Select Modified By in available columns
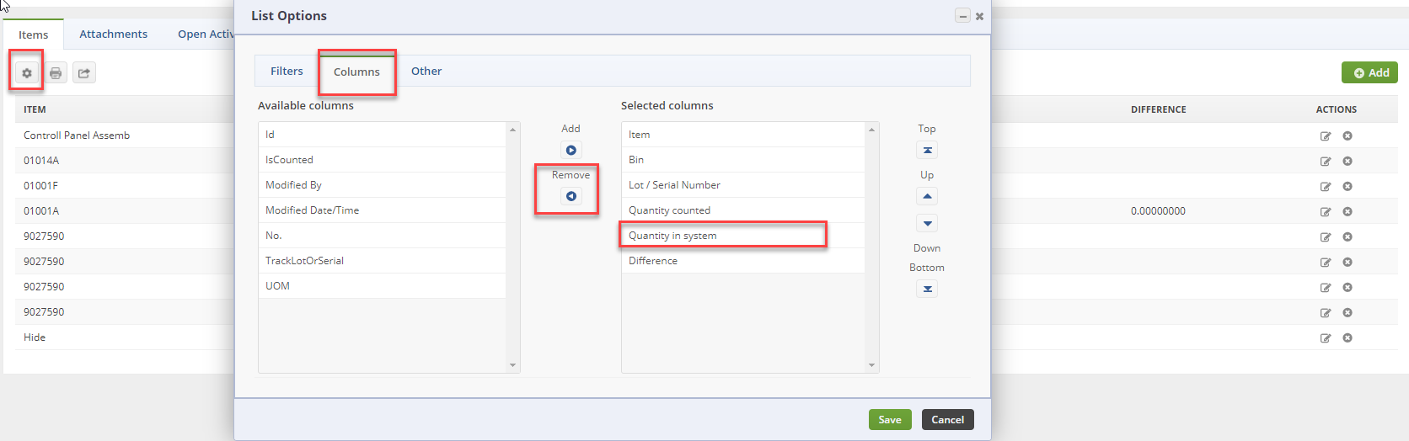 coord(294,185)
